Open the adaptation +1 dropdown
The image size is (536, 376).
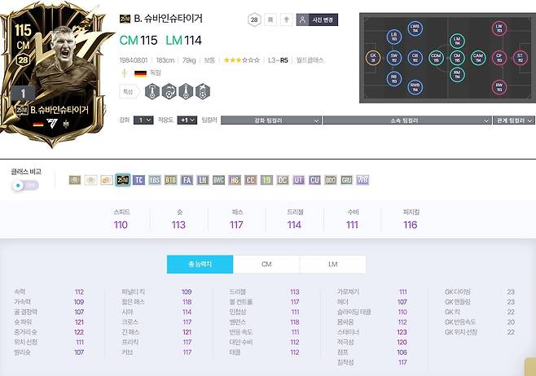point(187,120)
